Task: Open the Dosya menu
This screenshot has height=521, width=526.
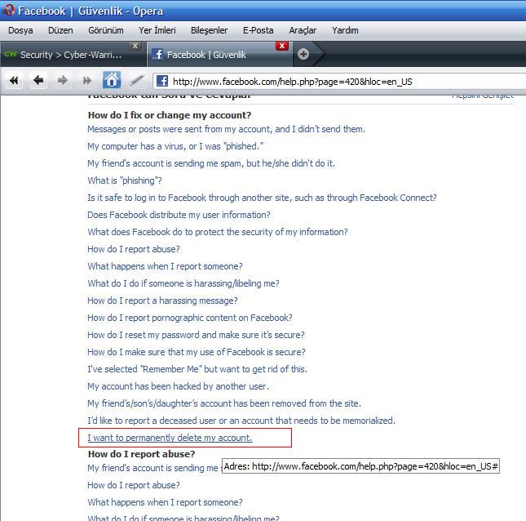Action: click(20, 30)
